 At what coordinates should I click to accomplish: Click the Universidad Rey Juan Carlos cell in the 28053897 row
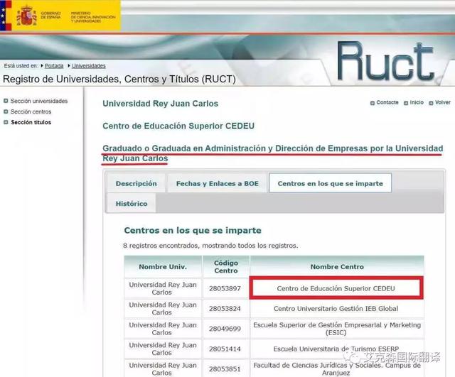[x=163, y=289]
